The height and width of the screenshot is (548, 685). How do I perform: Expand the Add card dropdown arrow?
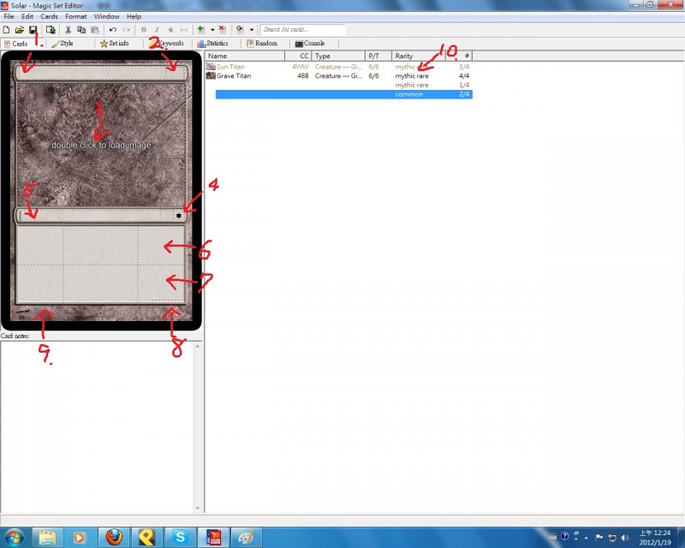pyautogui.click(x=212, y=30)
